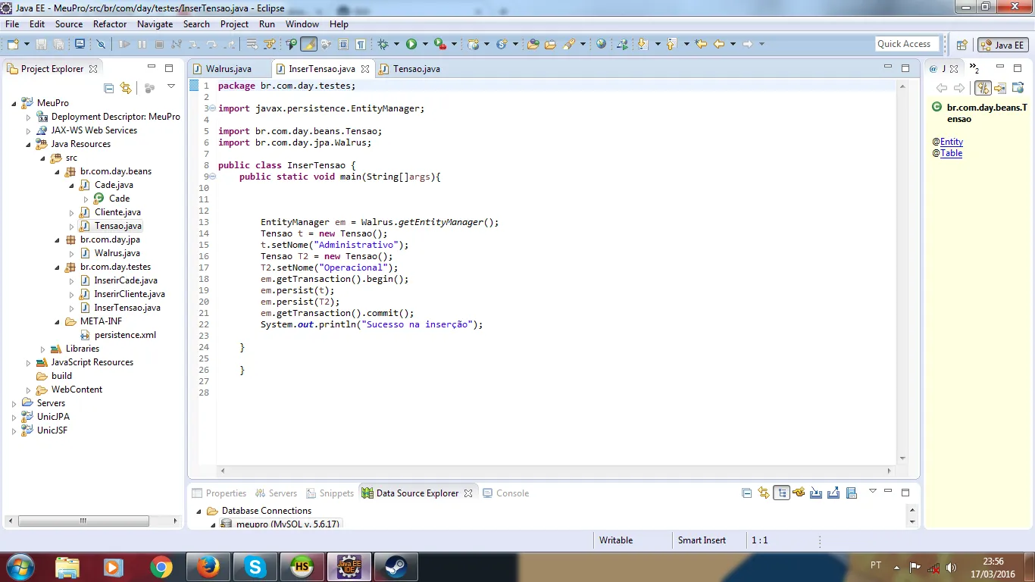Click New Connection Profile icon in Data Source Explorer
The width and height of the screenshot is (1035, 582).
[x=799, y=493]
